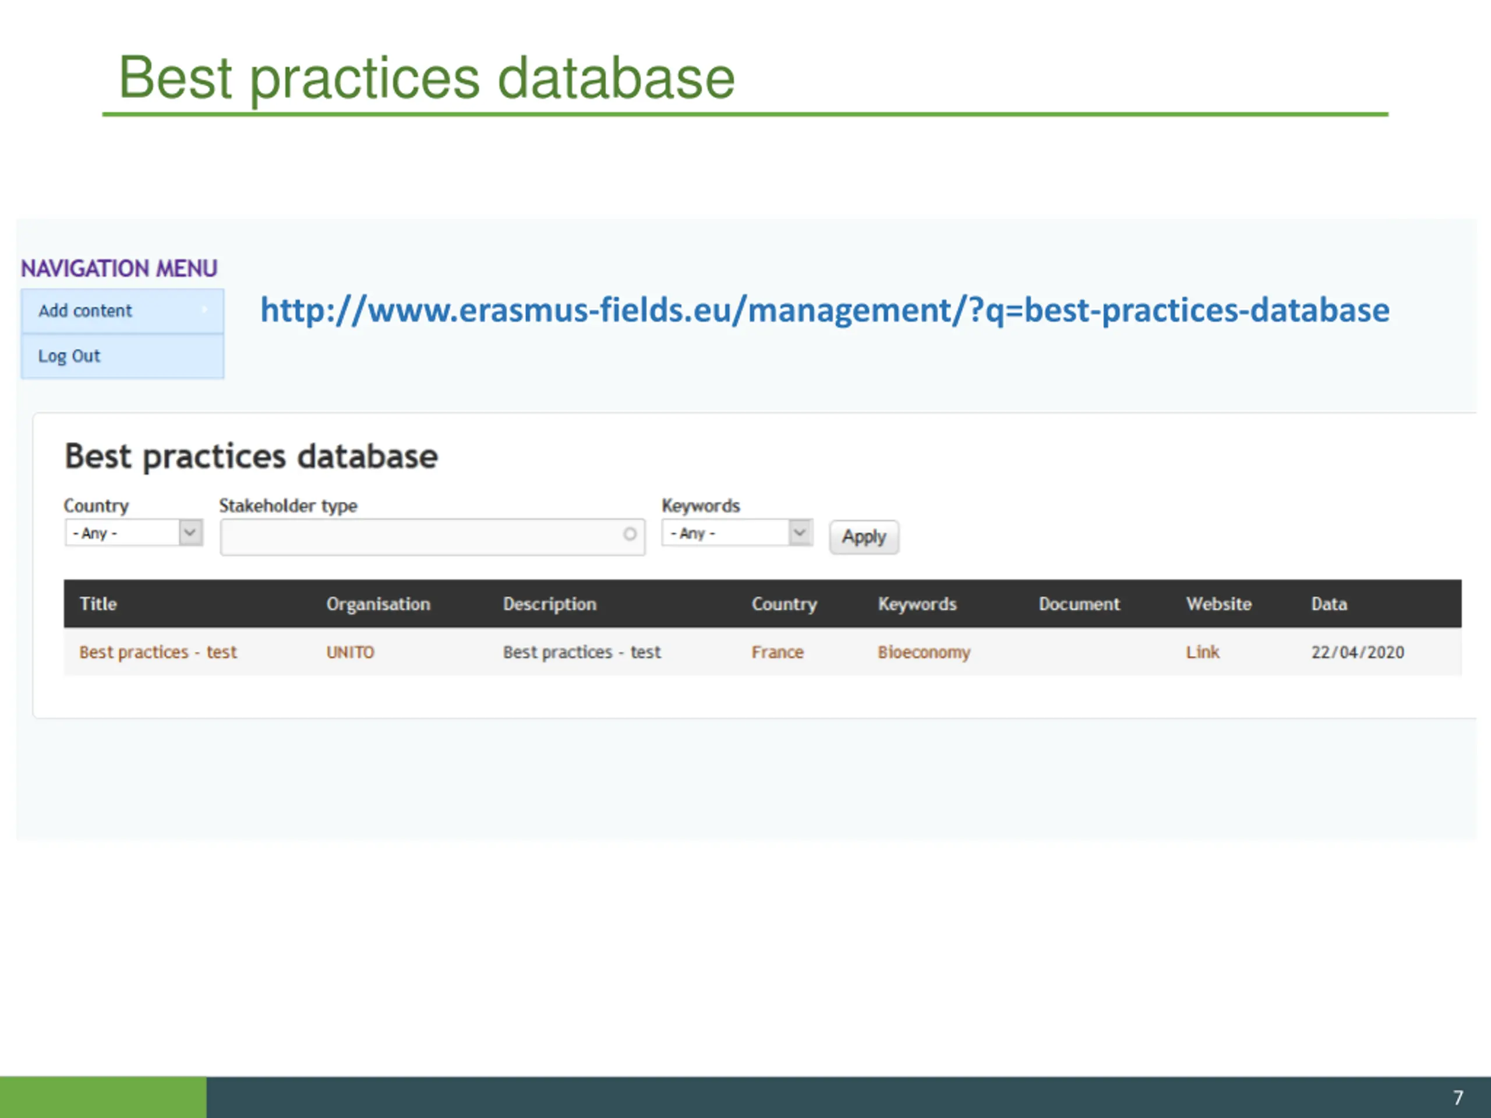The height and width of the screenshot is (1118, 1491).
Task: Sort by the Title column header
Action: coord(98,604)
